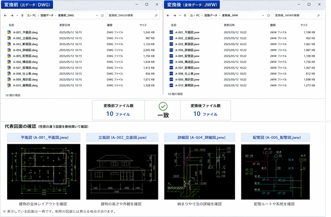This screenshot has width=331, height=217.
Task: Sort by 更新日時 column in 変換前_DWG window
Action: [65, 25]
